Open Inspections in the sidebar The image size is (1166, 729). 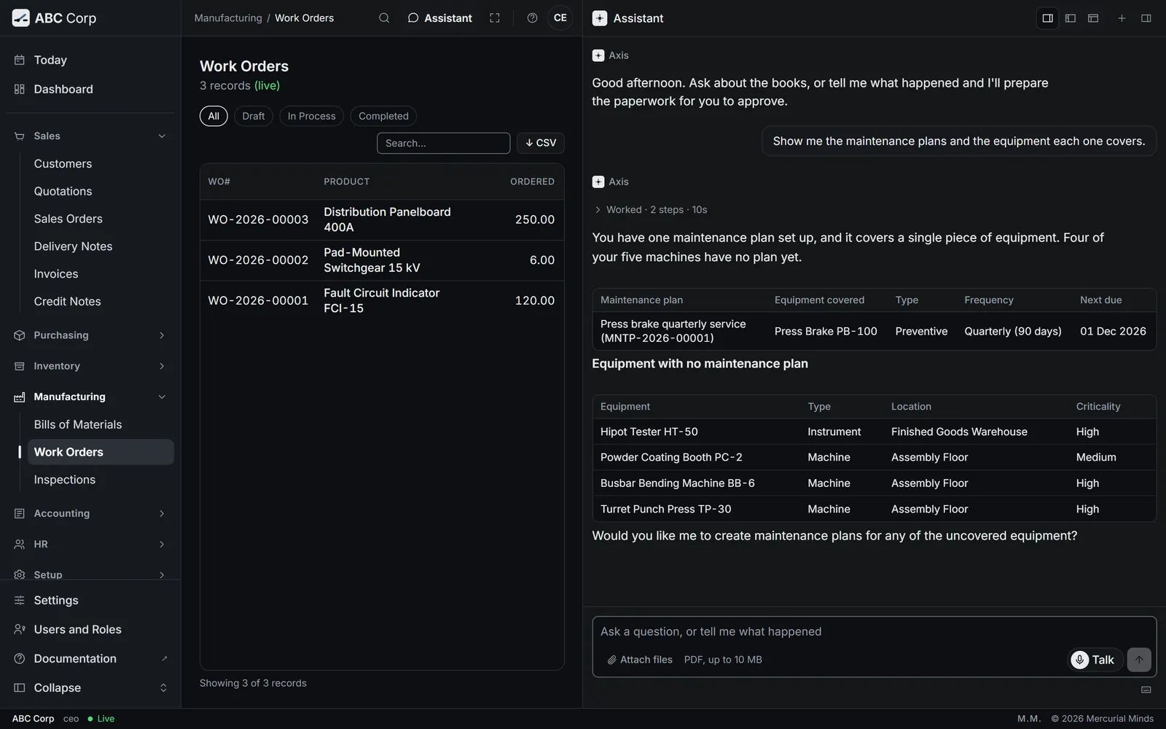pyautogui.click(x=65, y=480)
